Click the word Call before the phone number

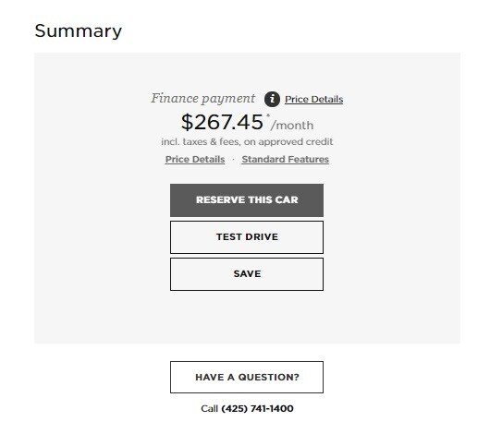[x=209, y=408]
